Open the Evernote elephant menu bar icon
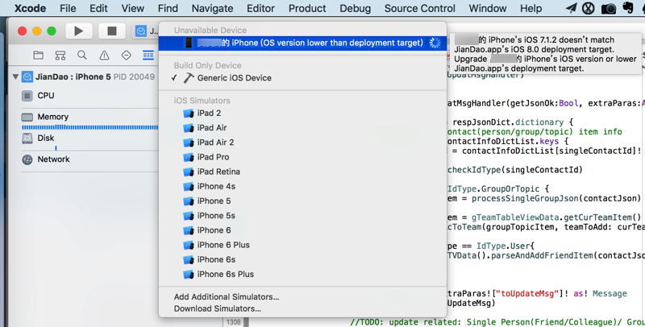This screenshot has height=327, width=645. pyautogui.click(x=628, y=8)
